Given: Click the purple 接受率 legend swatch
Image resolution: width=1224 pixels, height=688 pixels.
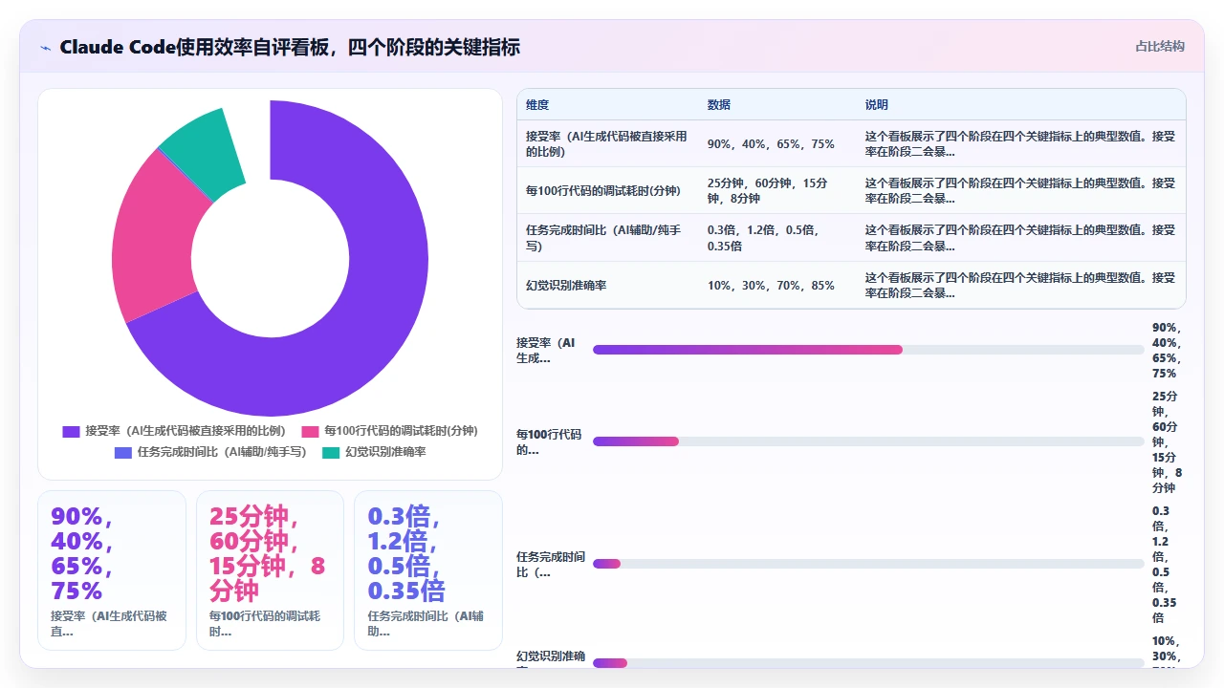Looking at the screenshot, I should [71, 431].
